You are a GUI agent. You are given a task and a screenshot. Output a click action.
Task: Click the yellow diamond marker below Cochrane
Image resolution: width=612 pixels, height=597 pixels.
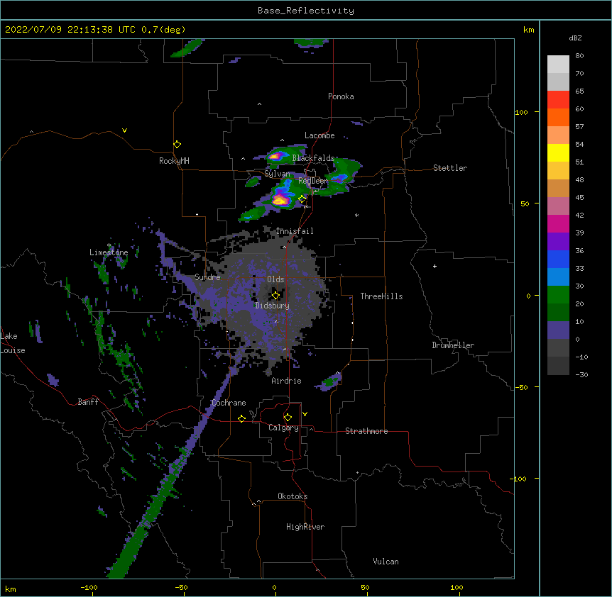[241, 418]
